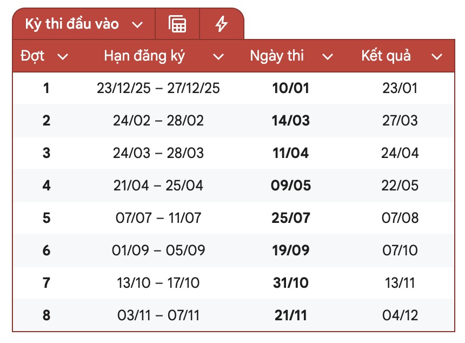Screen dimensions: 465x343
Task: Open the Hạn đăng ký column dropdown
Action: pyautogui.click(x=218, y=56)
